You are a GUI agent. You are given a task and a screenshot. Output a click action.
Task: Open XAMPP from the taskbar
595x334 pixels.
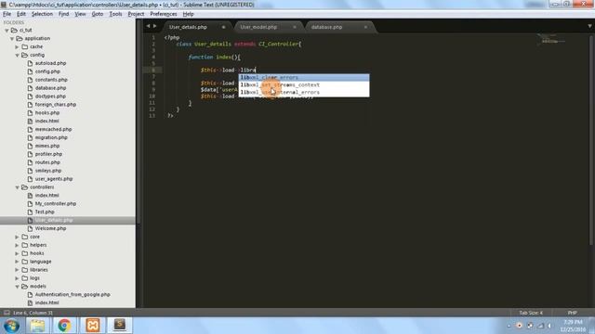(93, 326)
